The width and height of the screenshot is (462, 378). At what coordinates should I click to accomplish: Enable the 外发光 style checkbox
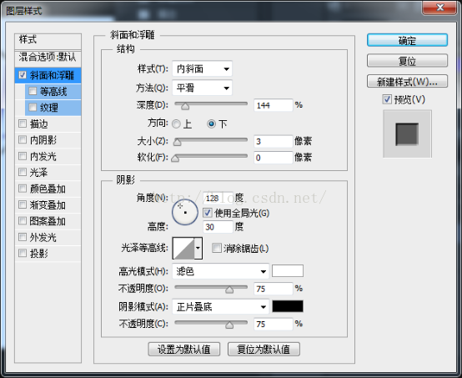coord(23,237)
